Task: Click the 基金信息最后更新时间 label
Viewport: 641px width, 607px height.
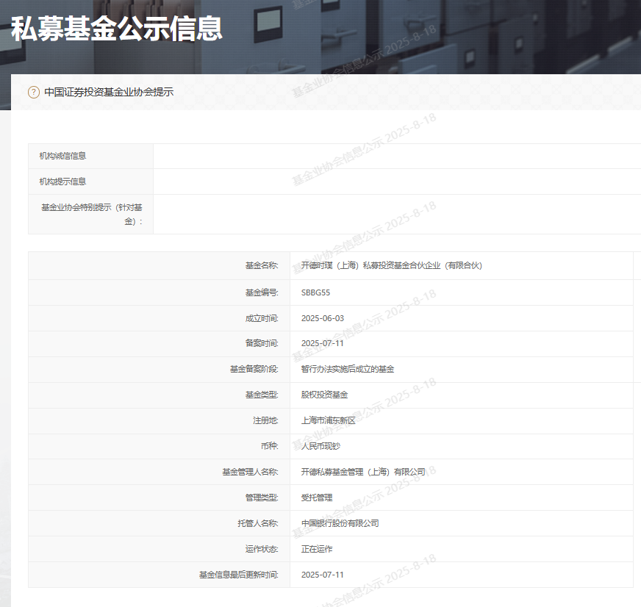Action: click(x=239, y=575)
